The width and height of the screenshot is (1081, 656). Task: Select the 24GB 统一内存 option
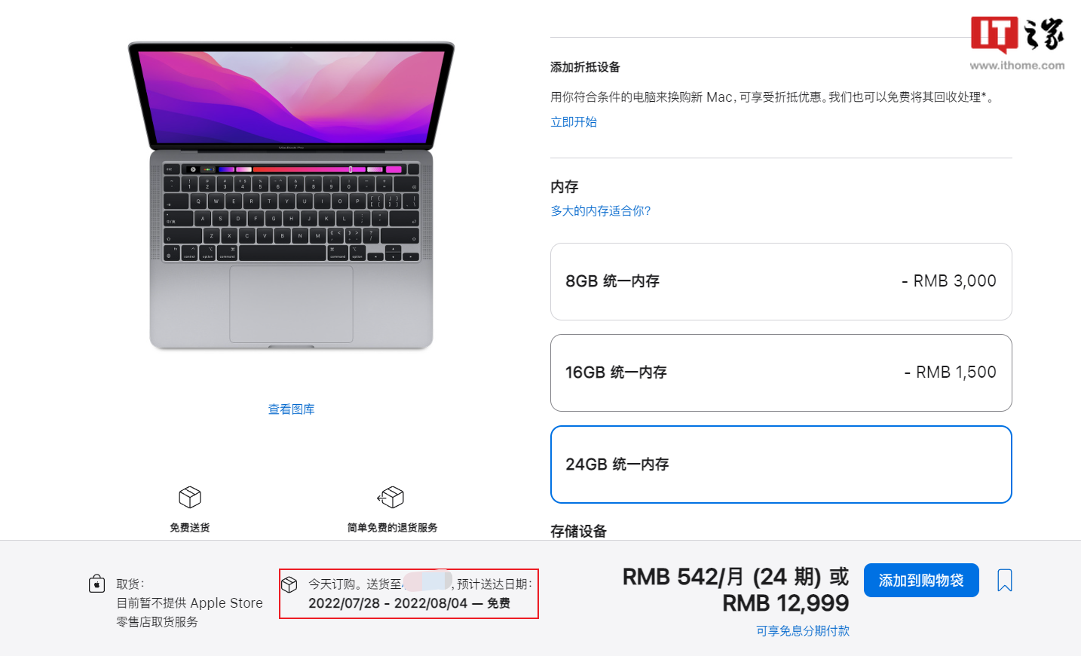pyautogui.click(x=781, y=464)
